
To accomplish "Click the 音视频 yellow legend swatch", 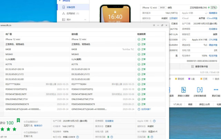I will point(176,79).
